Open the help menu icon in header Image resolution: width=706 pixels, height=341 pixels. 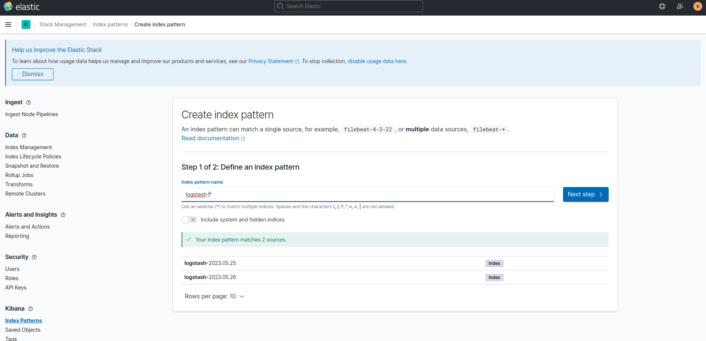662,6
